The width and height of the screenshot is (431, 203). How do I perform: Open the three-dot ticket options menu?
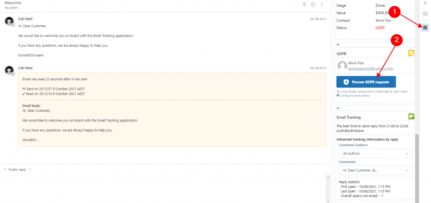[322, 5]
